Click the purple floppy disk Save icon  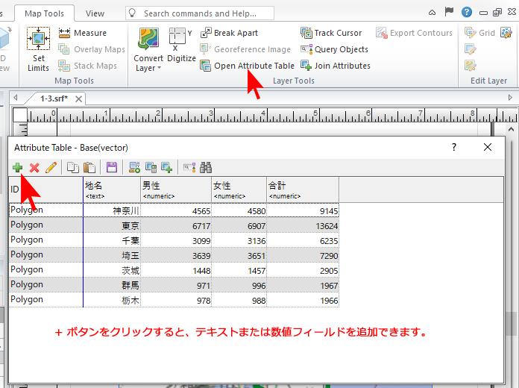[112, 168]
